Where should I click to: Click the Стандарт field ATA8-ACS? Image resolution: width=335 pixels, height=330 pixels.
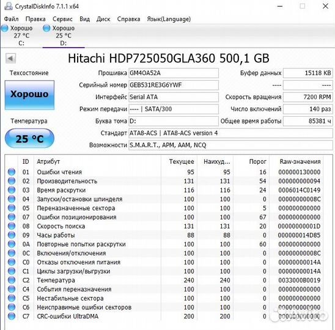click(x=230, y=133)
